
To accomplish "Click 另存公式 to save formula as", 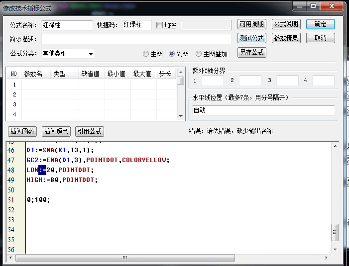I will coord(252,52).
